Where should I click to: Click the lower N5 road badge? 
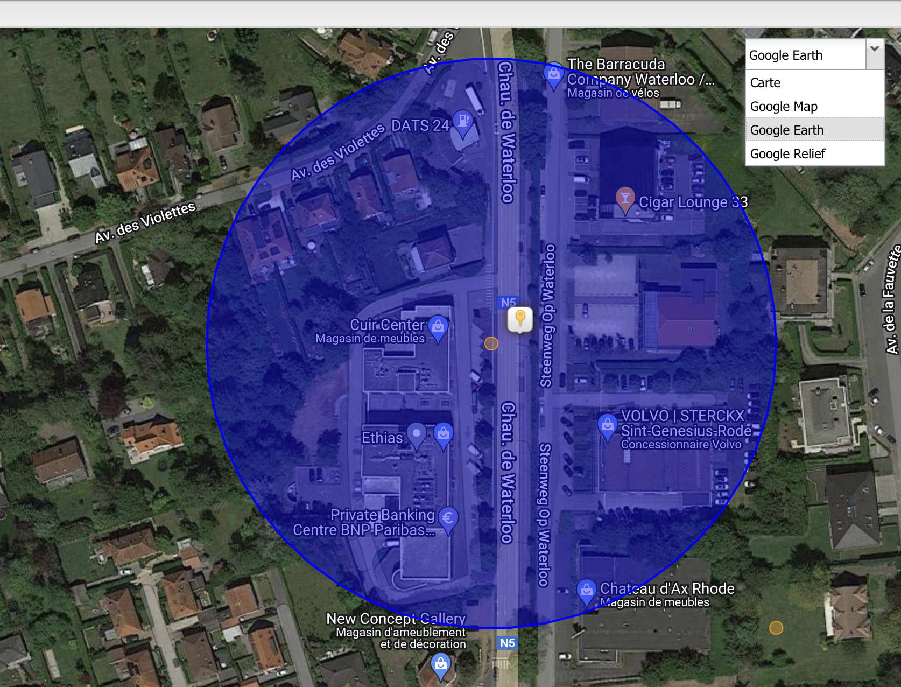click(508, 643)
